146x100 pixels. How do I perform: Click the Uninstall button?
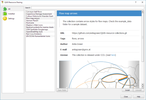point(138,90)
